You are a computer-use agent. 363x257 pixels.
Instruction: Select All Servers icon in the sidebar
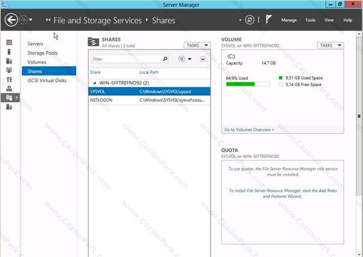pyautogui.click(x=9, y=61)
